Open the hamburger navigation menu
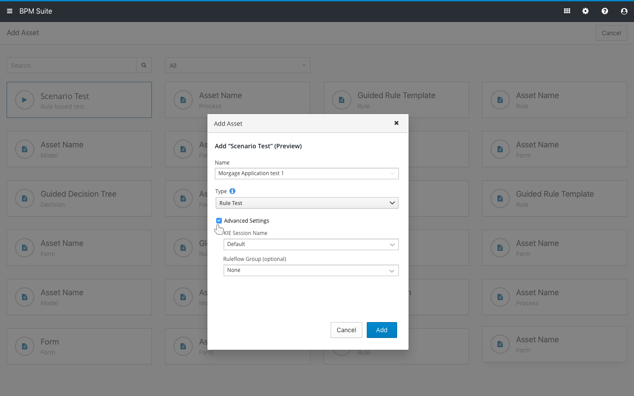This screenshot has width=634, height=396. click(x=10, y=11)
